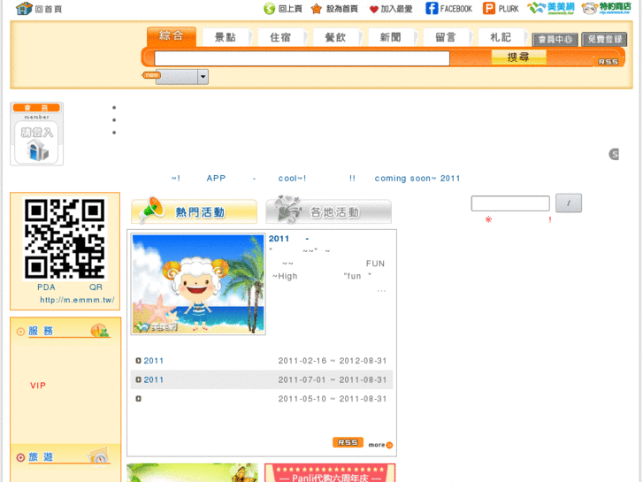Click the 免費登錄 button
643x482 pixels.
(x=604, y=40)
